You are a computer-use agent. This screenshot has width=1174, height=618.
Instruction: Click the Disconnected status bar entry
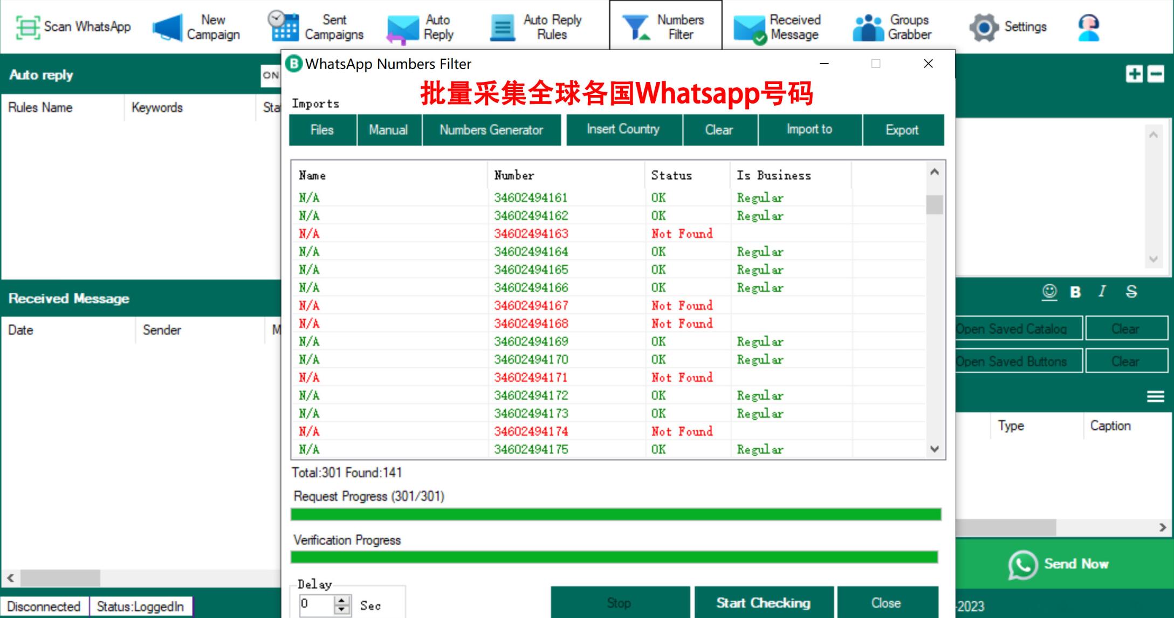pyautogui.click(x=44, y=607)
